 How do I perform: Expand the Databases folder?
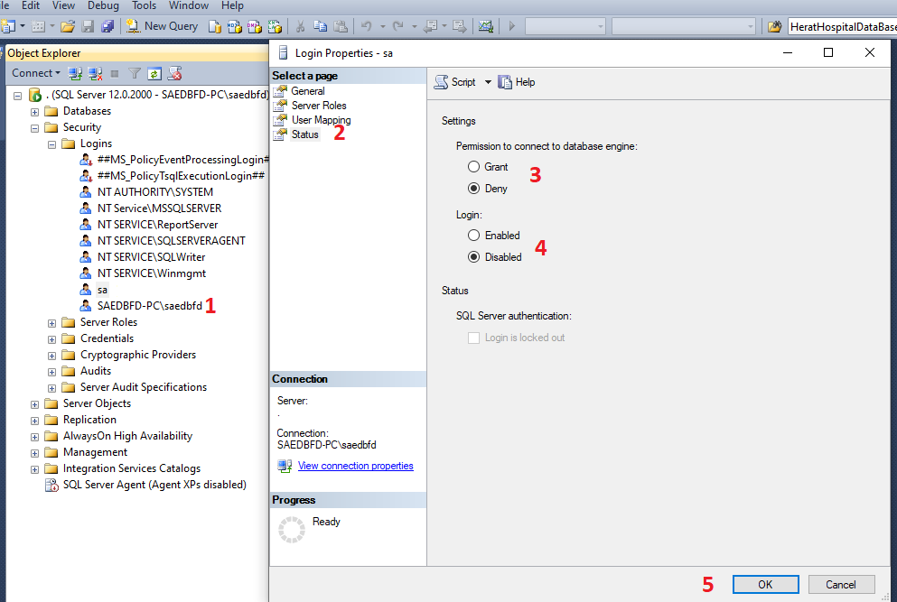(x=35, y=112)
